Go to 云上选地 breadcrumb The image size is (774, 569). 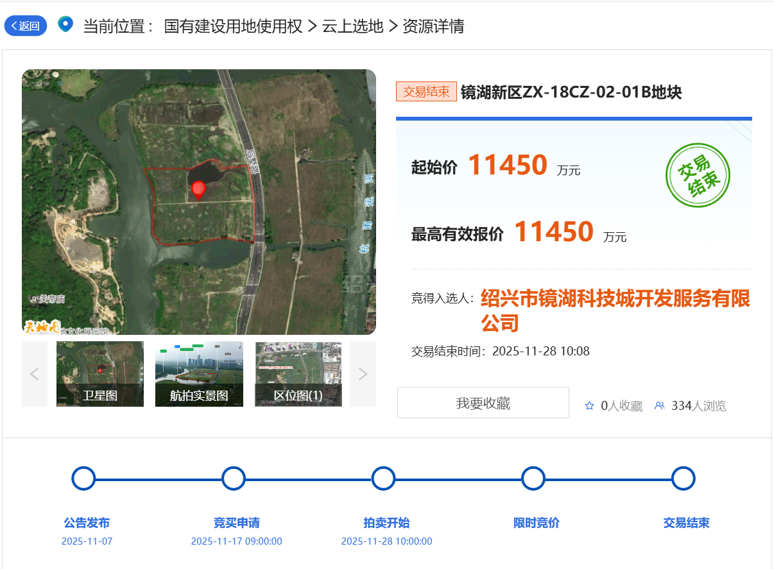click(352, 26)
